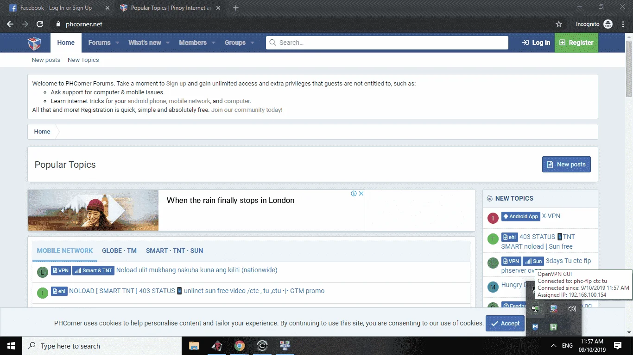Open the Incognito profile icon

pyautogui.click(x=608, y=24)
